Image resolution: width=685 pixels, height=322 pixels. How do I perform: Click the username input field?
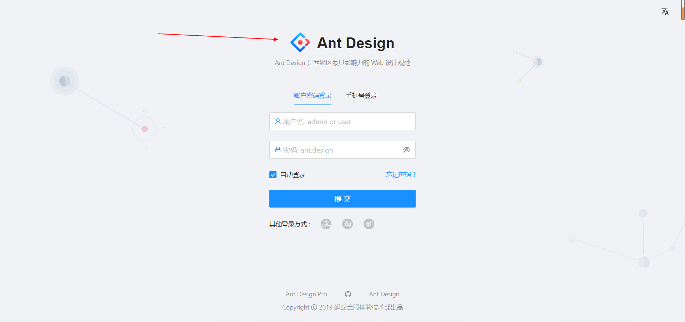click(x=342, y=121)
